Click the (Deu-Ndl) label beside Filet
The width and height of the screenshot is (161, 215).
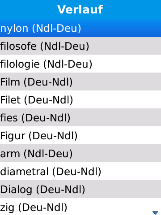tap(48, 100)
